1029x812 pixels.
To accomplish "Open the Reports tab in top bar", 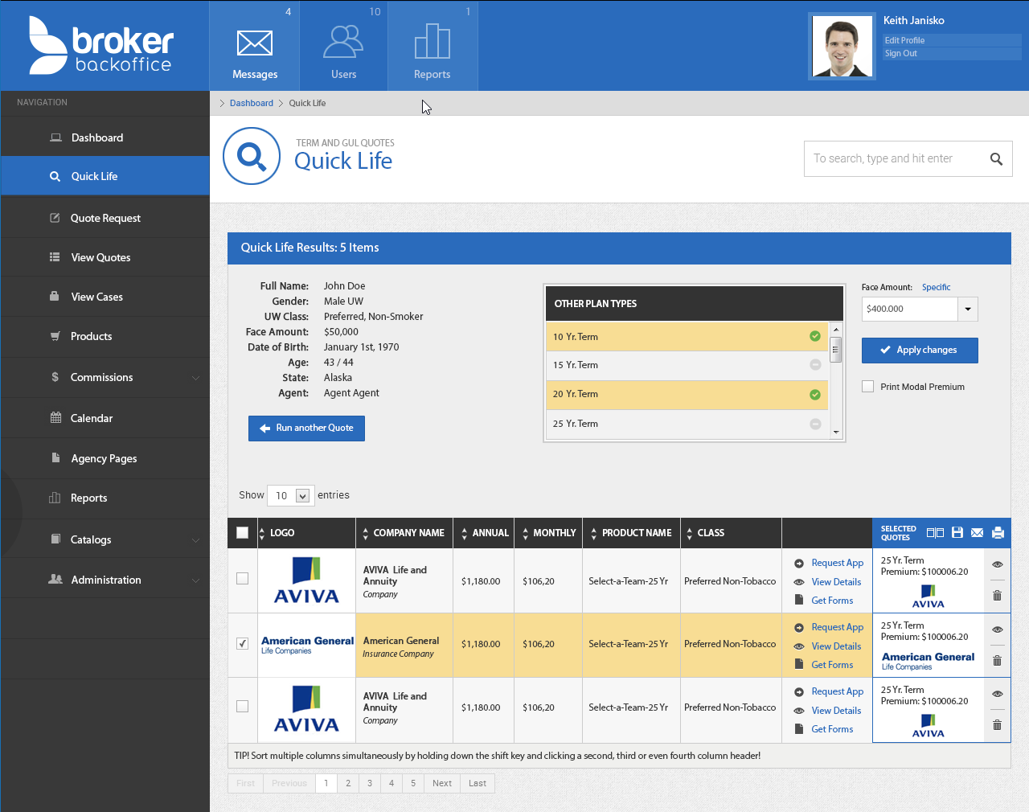I will [433, 46].
